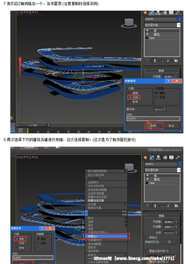Click the 外部量 spinner arrows
The width and height of the screenshot is (186, 264).
click(x=176, y=227)
